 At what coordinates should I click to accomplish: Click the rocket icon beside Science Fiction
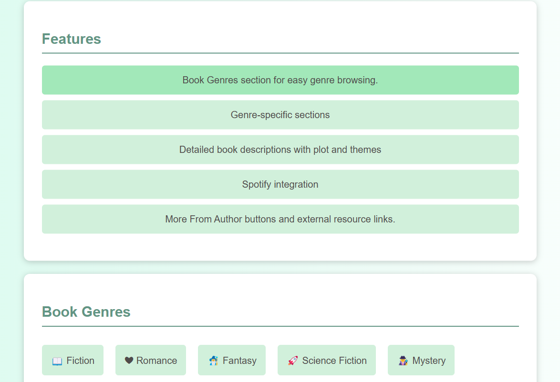click(293, 361)
